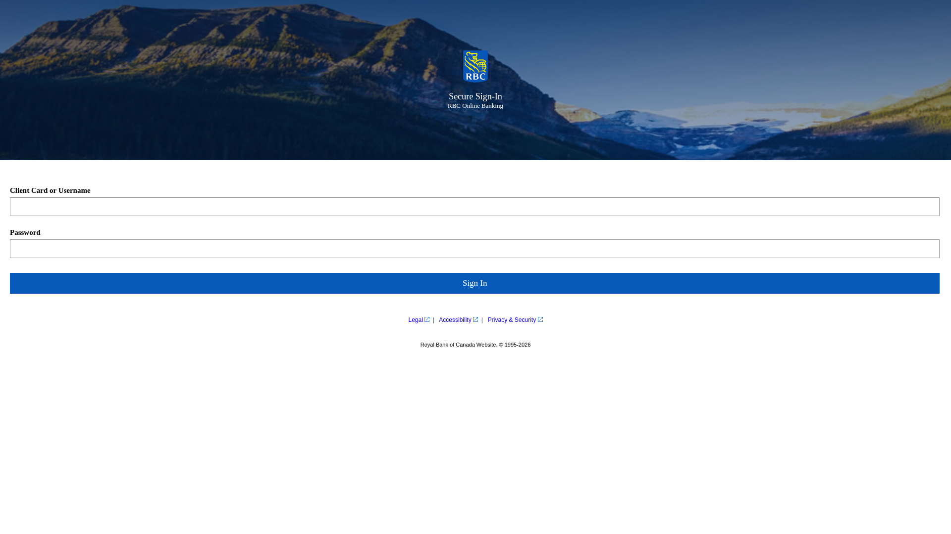Click the RBC shield logo
Screen dimensions: 951x534
point(475,66)
